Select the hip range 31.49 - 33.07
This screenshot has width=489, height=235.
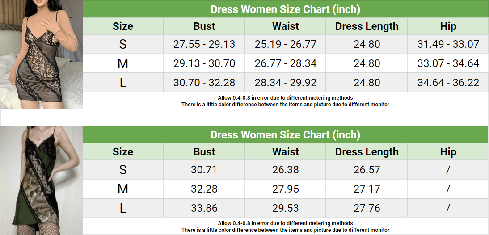coord(448,44)
